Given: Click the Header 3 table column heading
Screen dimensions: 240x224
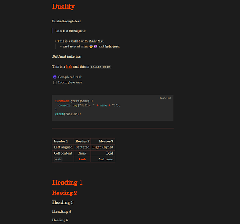Looking at the screenshot, I should pyautogui.click(x=106, y=141).
